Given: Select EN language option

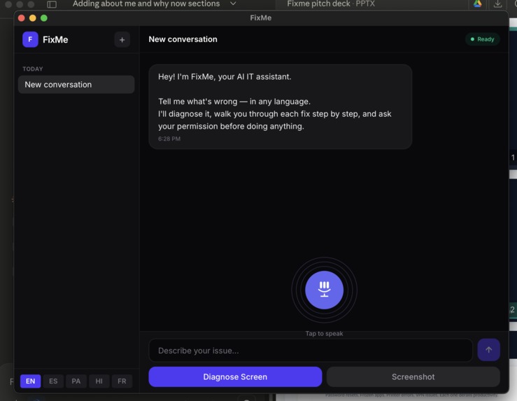Looking at the screenshot, I should point(30,381).
